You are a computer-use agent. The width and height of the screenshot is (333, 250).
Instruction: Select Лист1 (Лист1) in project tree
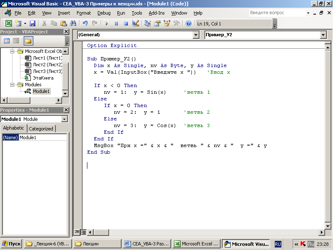(x=47, y=58)
